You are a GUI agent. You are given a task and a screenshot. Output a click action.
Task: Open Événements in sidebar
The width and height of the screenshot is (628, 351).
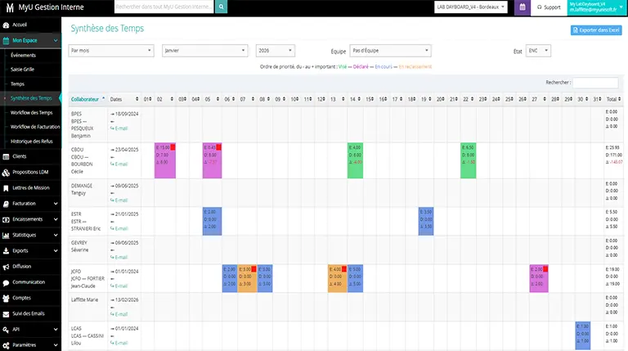23,56
